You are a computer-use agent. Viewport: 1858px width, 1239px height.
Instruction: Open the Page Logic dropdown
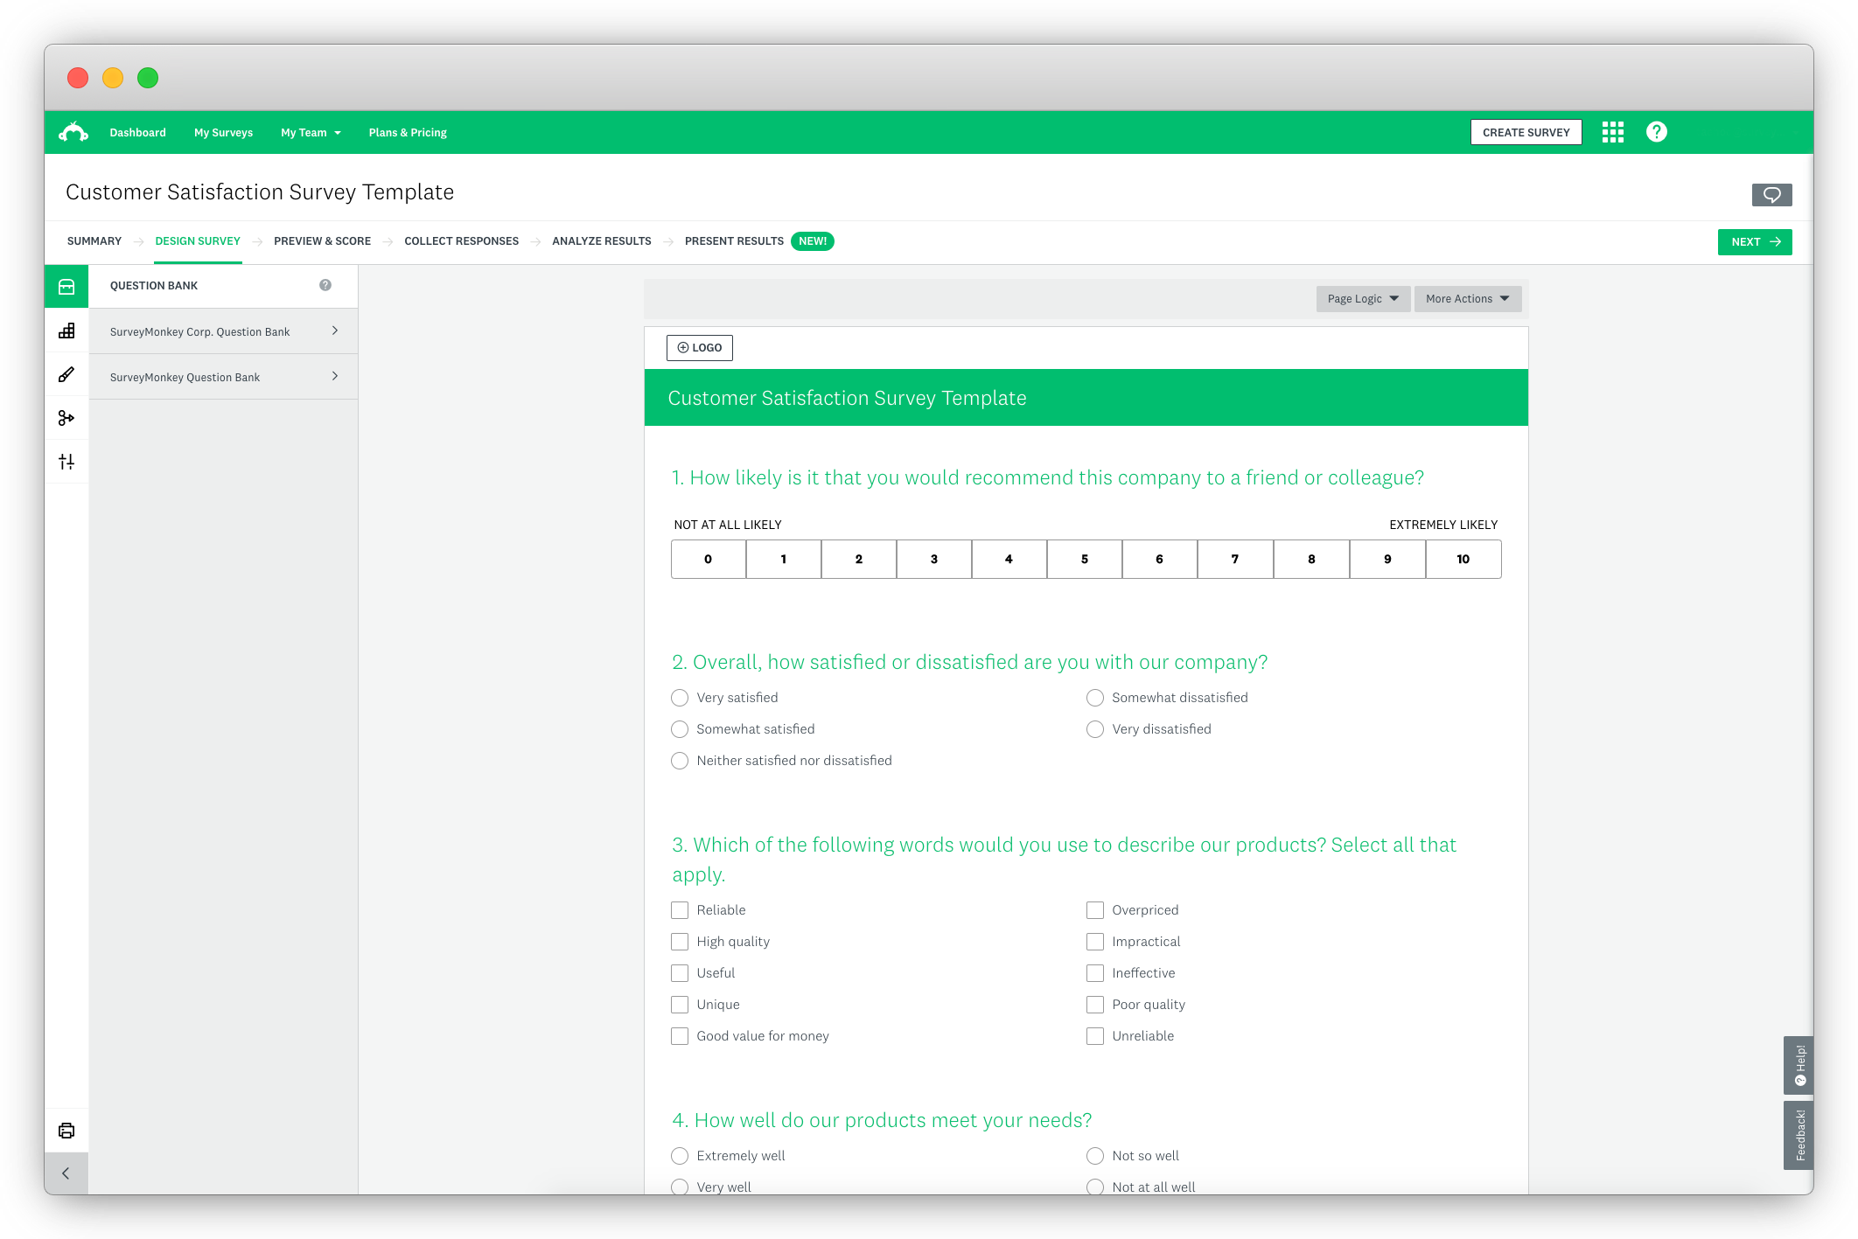point(1362,298)
